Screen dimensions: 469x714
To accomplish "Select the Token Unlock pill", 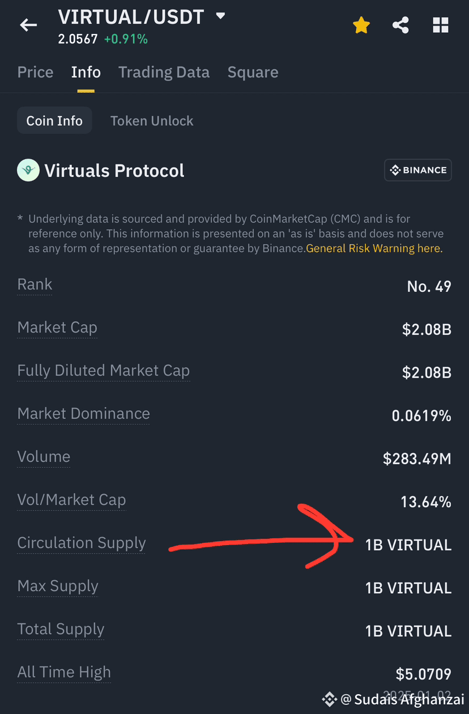I will [152, 121].
